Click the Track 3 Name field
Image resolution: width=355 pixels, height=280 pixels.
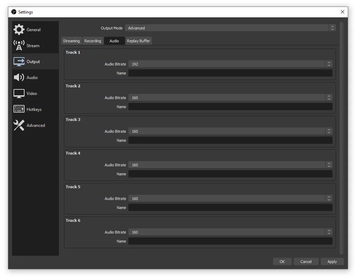tap(230, 140)
